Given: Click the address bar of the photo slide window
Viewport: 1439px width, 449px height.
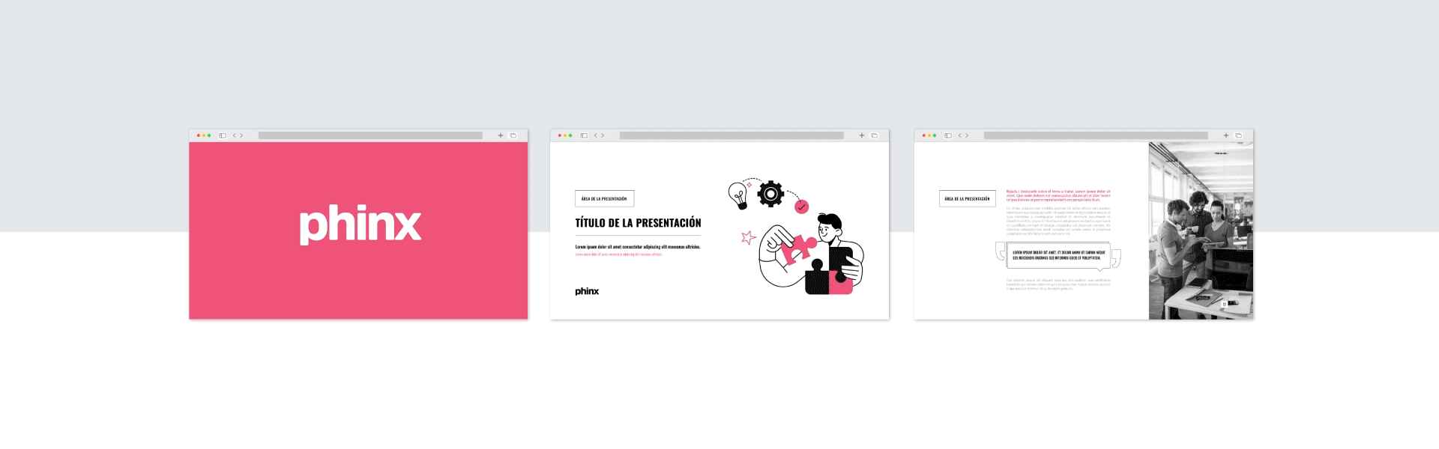Looking at the screenshot, I should [1096, 135].
